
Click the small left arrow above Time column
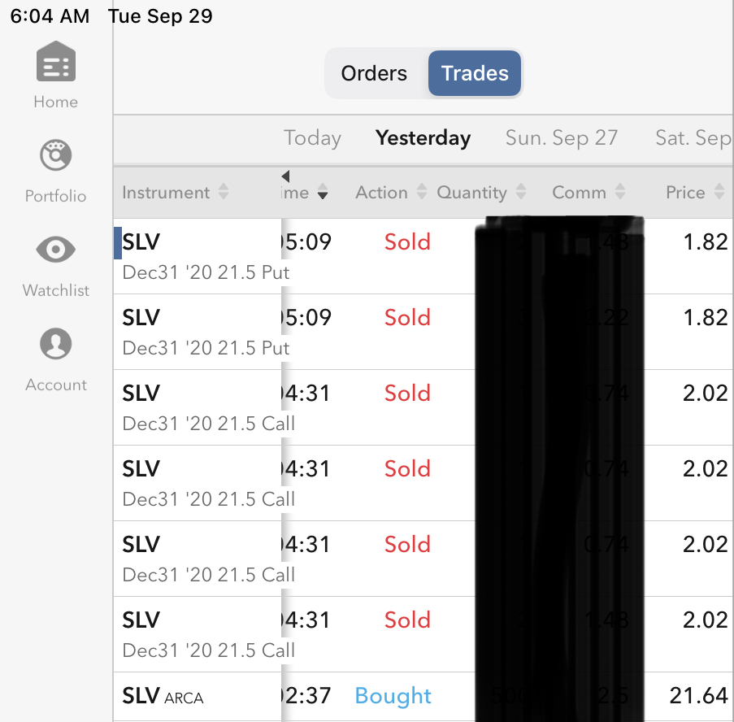285,176
